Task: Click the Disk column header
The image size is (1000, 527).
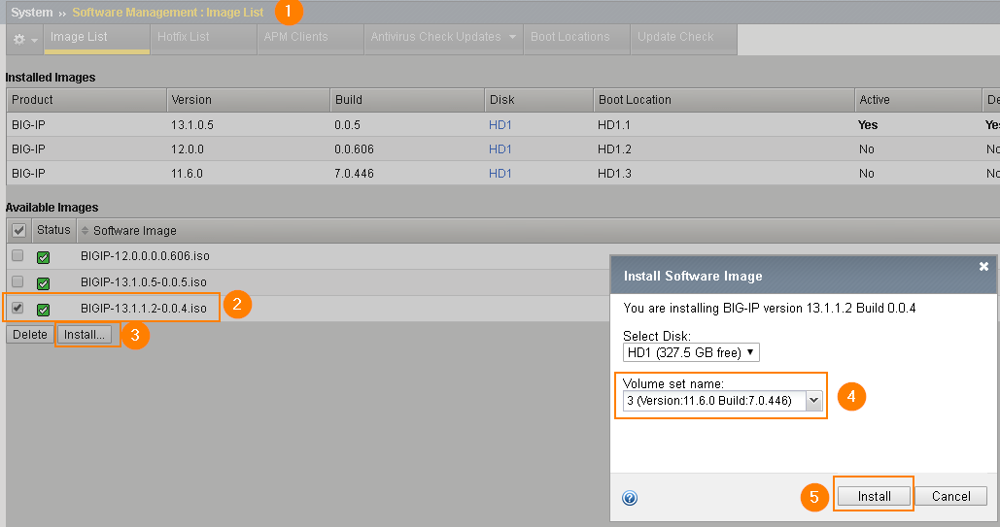Action: point(538,100)
